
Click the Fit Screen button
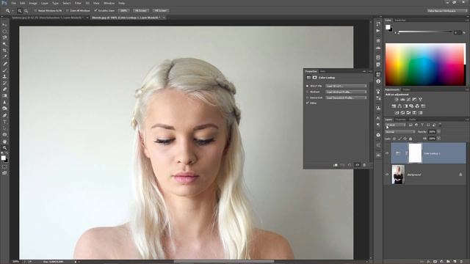[141, 11]
